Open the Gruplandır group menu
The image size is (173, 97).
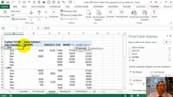(54, 15)
